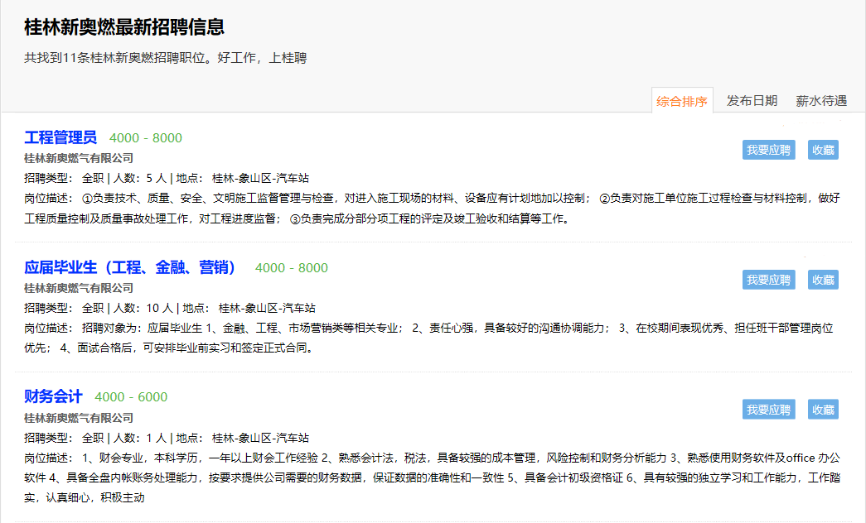Apply via 我要应聘 for 应届毕业生 job
Viewport: 866px width, 523px height.
(769, 280)
